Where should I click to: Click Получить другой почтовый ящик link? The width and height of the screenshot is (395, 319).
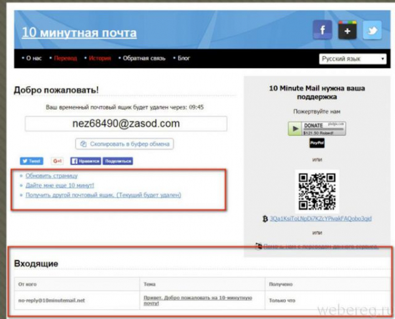click(103, 195)
